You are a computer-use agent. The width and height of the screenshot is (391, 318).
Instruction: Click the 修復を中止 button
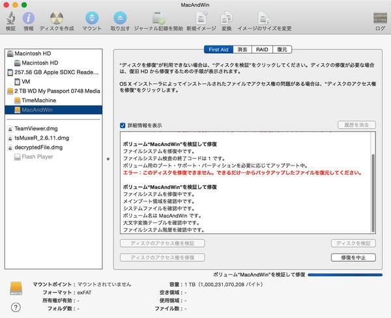353,257
